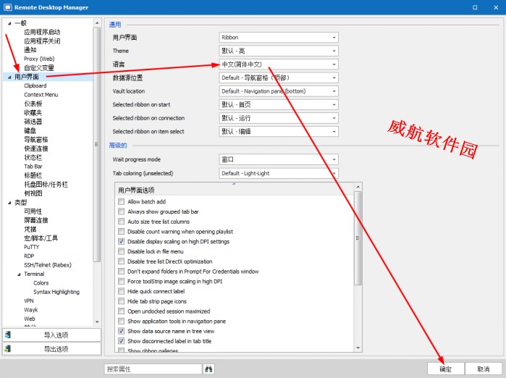Image resolution: width=506 pixels, height=378 pixels.
Task: Click the navigation tree vertical scrollbar
Action: pos(97,144)
